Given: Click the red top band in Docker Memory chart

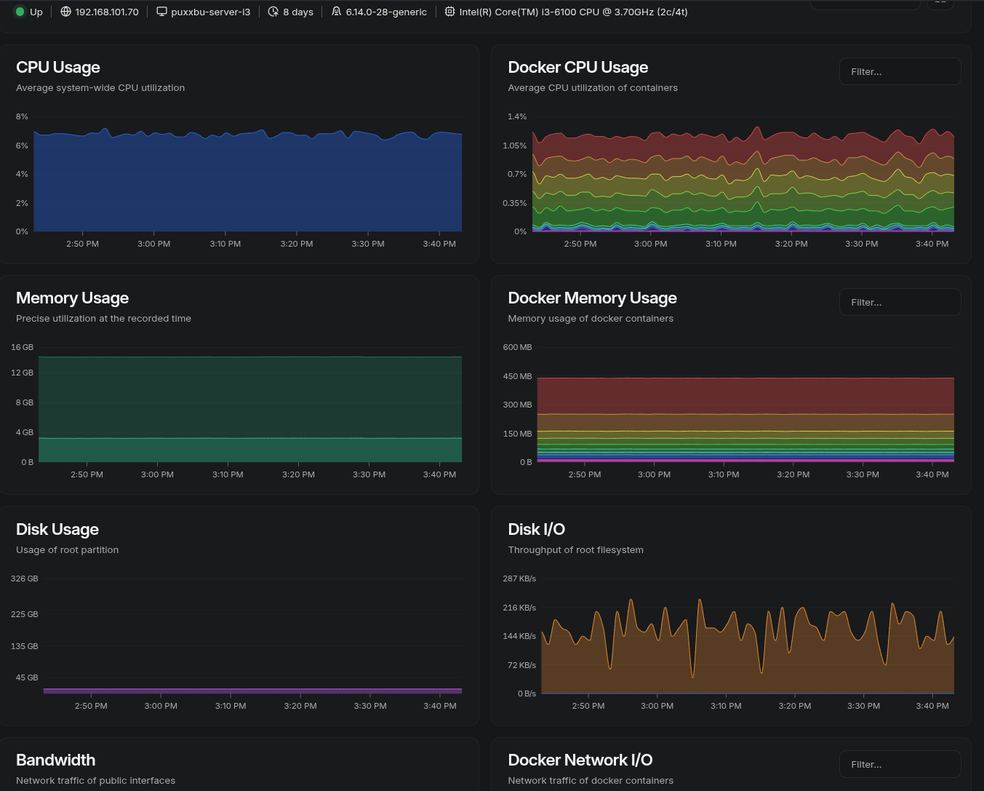Looking at the screenshot, I should [745, 395].
